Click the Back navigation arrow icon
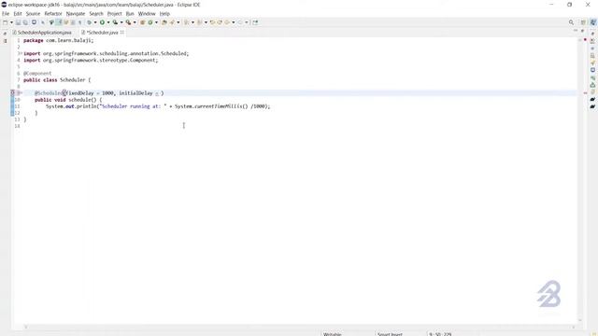Image resolution: width=598 pixels, height=336 pixels. [227, 22]
